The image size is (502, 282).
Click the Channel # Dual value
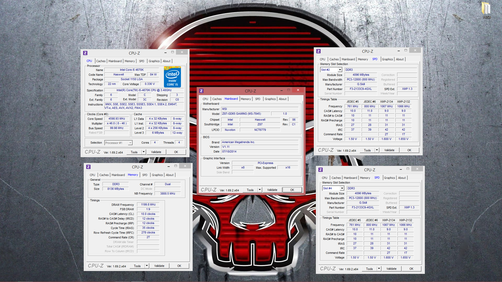168,184
